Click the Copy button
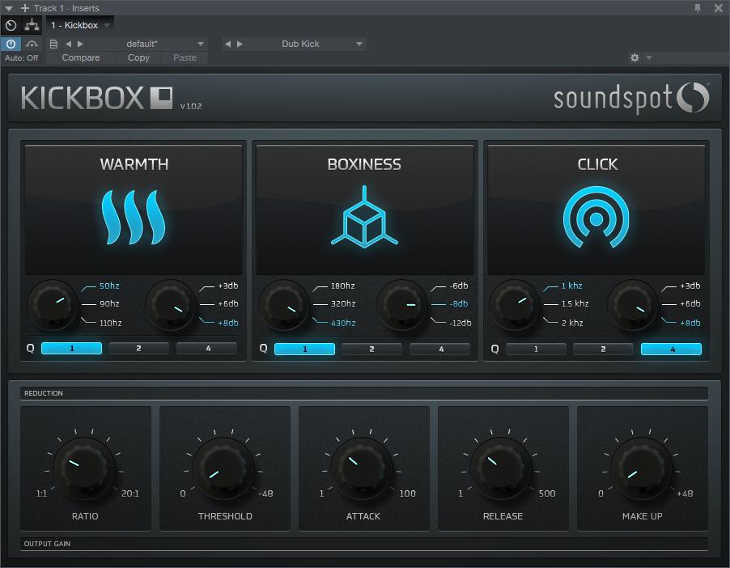Image resolution: width=730 pixels, height=568 pixels. (138, 57)
